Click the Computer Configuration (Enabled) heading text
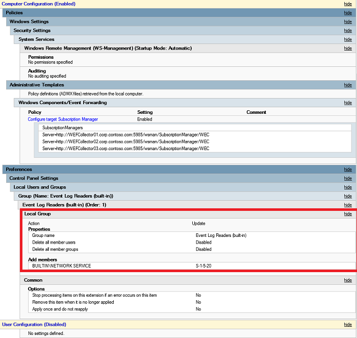357x338 pixels. pos(39,4)
